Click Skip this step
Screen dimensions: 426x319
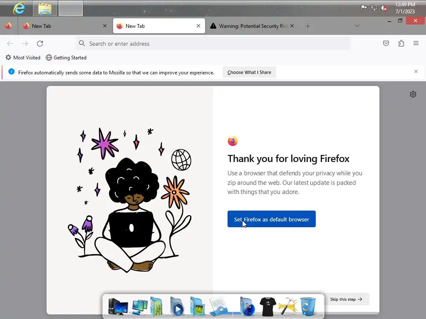(x=346, y=299)
